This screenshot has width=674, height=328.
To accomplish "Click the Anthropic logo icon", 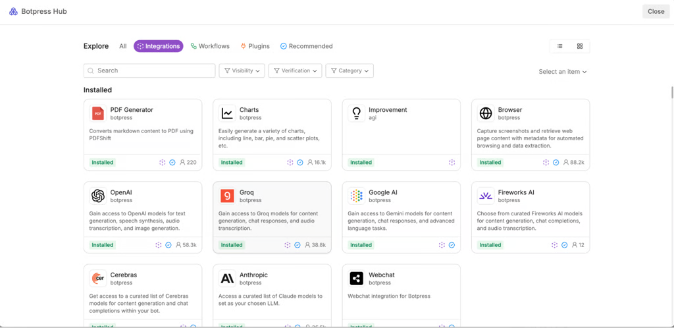I will tap(227, 279).
